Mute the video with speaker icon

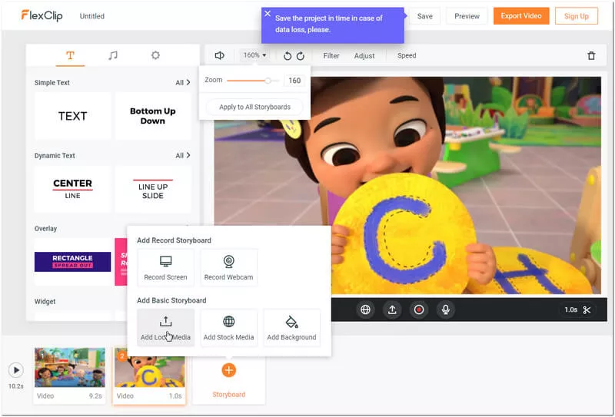point(220,55)
